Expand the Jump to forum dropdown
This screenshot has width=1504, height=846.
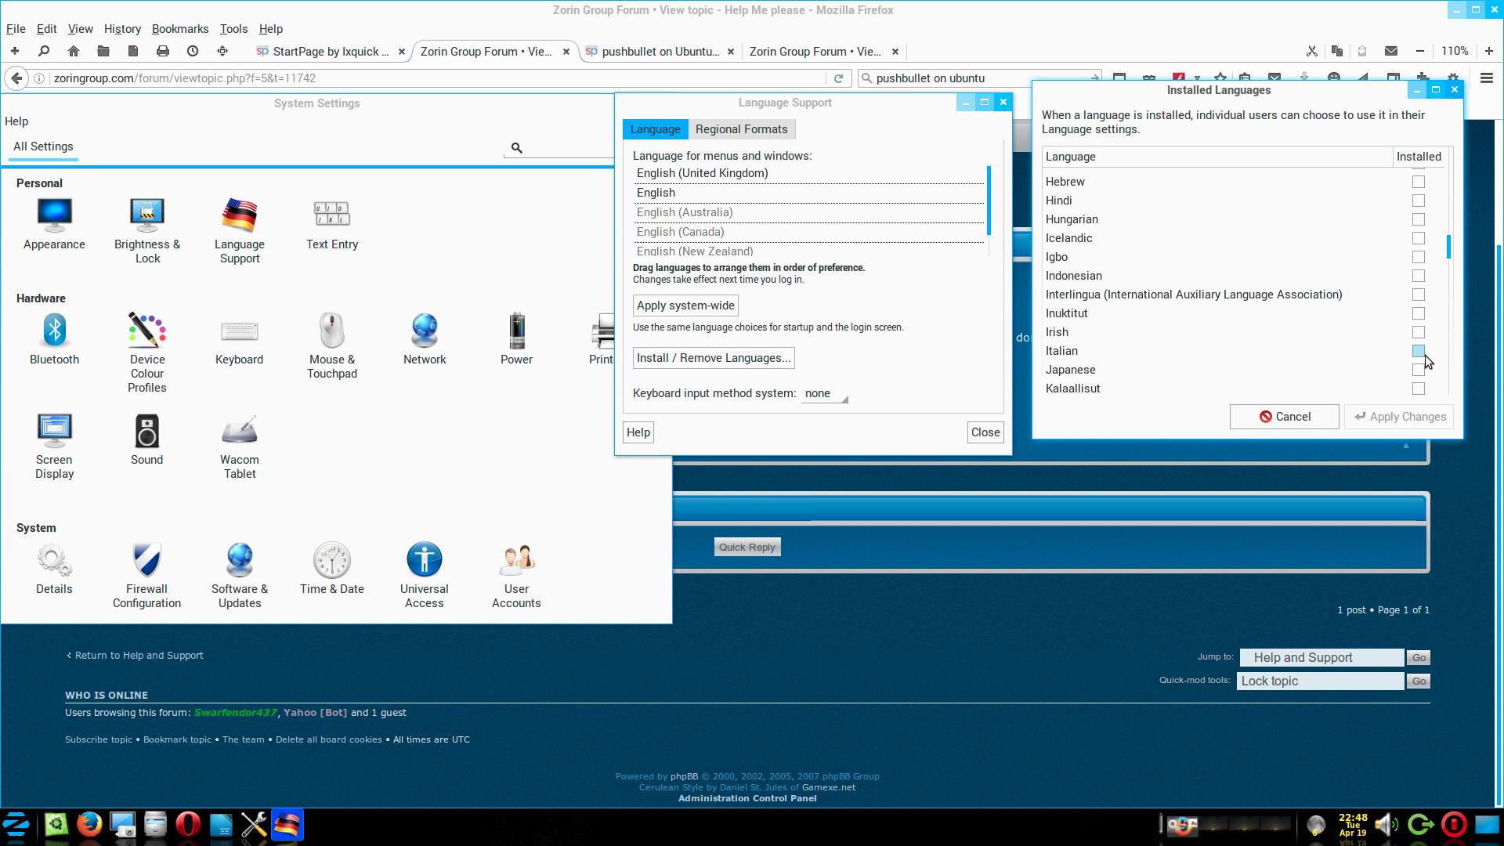(x=1321, y=658)
